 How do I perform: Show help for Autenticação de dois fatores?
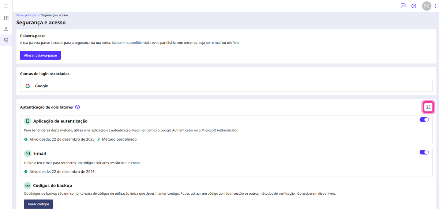tap(77, 107)
